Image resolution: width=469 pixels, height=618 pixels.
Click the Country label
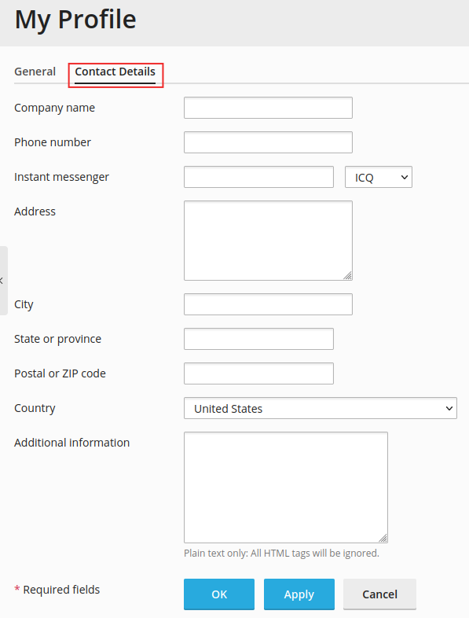coord(35,408)
